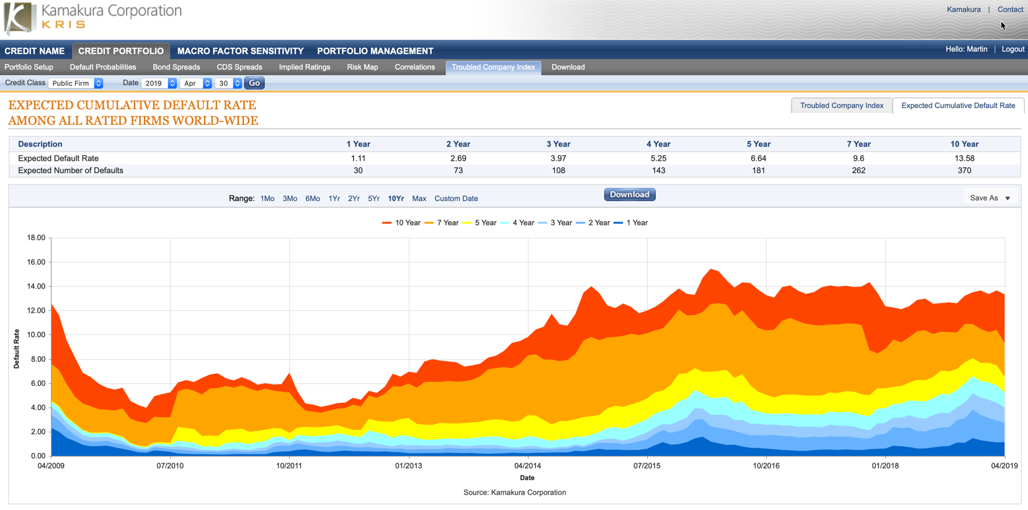This screenshot has height=510, width=1028.
Task: Switch to Troubled Company Index view tab
Action: pyautogui.click(x=842, y=105)
